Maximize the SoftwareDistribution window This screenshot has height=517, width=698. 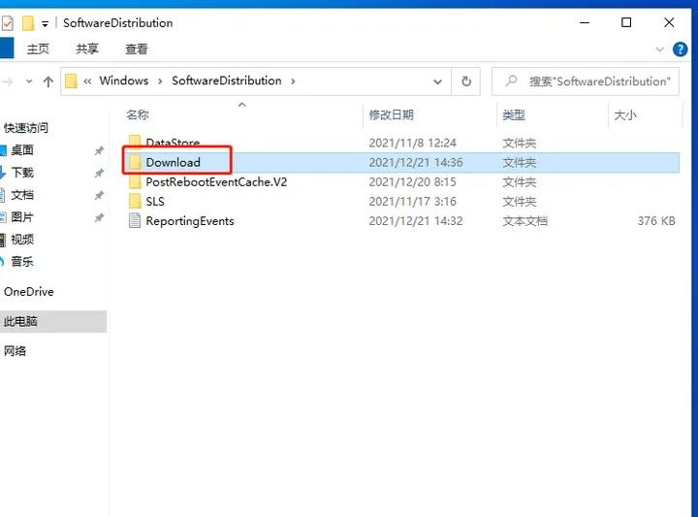click(x=626, y=22)
